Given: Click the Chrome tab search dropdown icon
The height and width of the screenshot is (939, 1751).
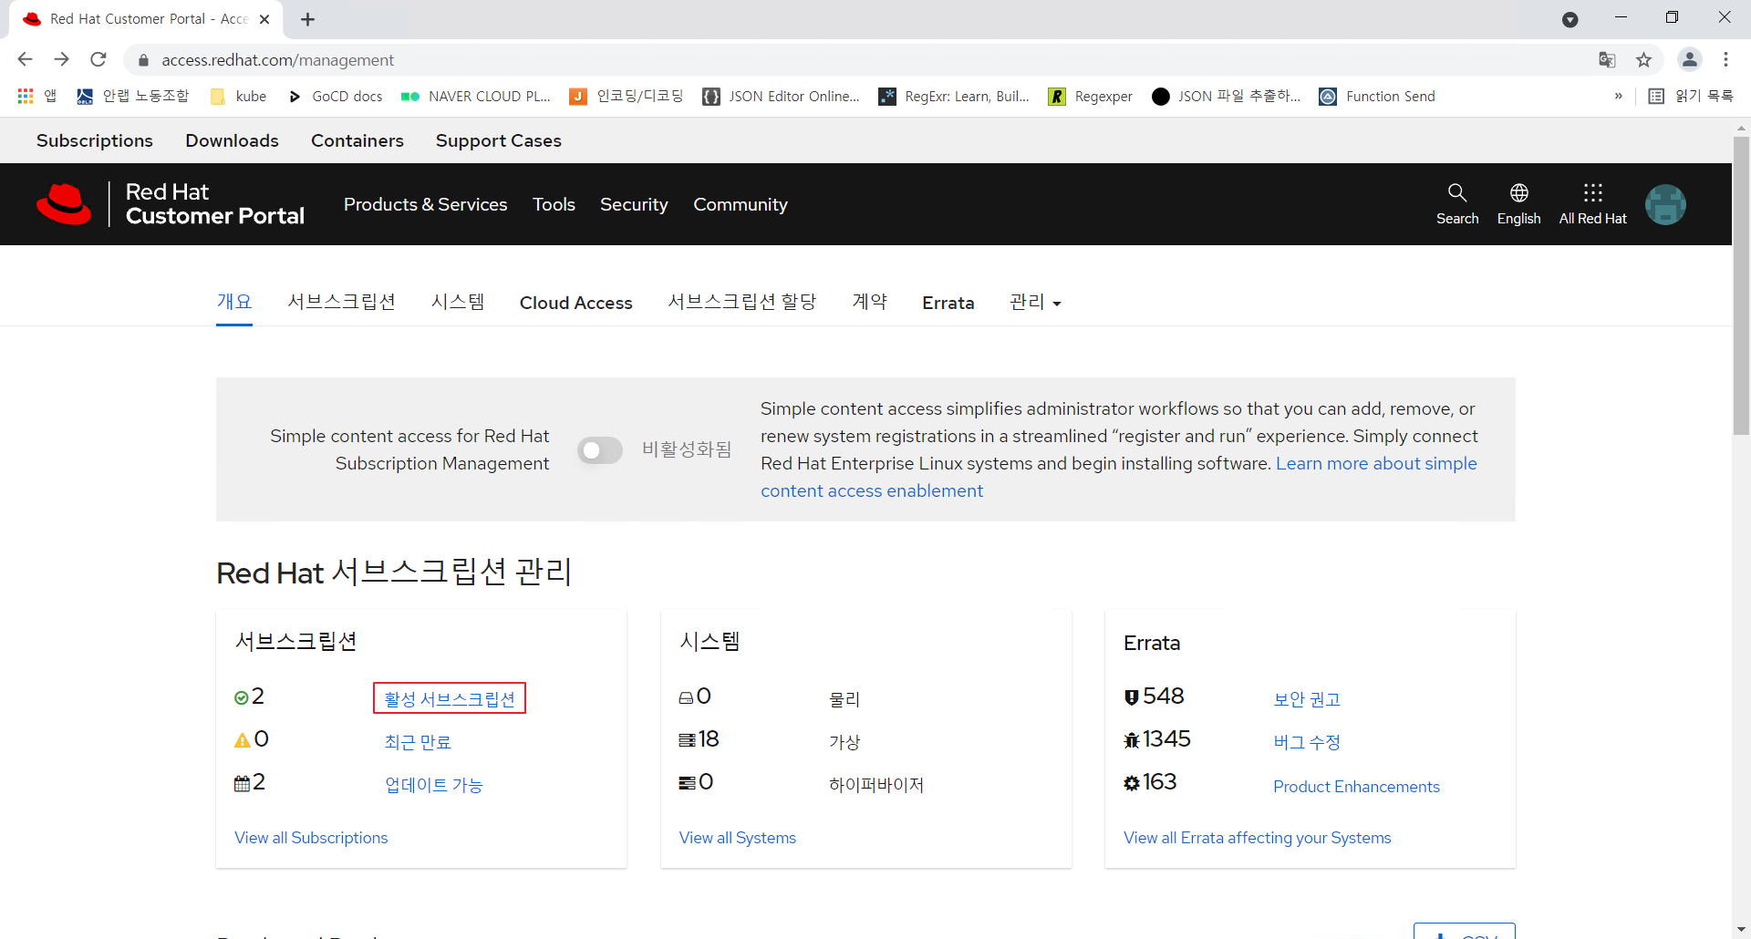Looking at the screenshot, I should tap(1570, 19).
